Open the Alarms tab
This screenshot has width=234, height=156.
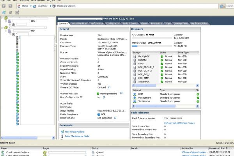pyautogui.click(x=144, y=23)
